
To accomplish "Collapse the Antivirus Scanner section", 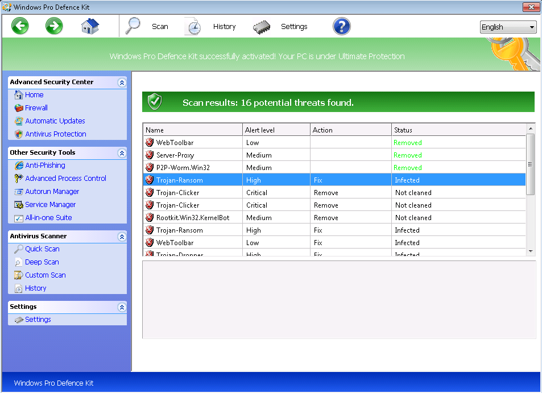I will point(122,237).
